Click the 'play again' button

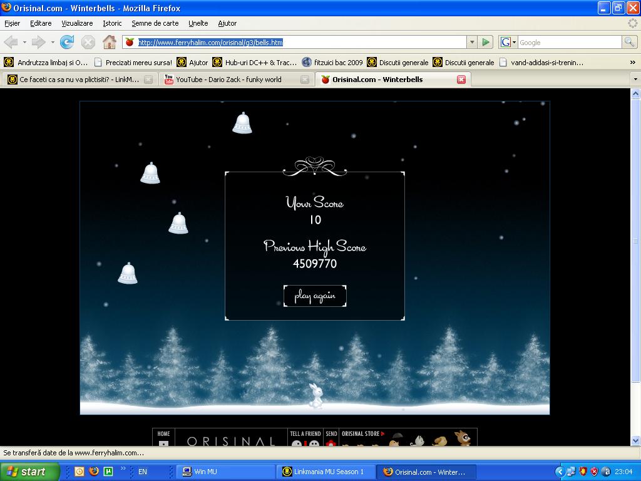(315, 296)
